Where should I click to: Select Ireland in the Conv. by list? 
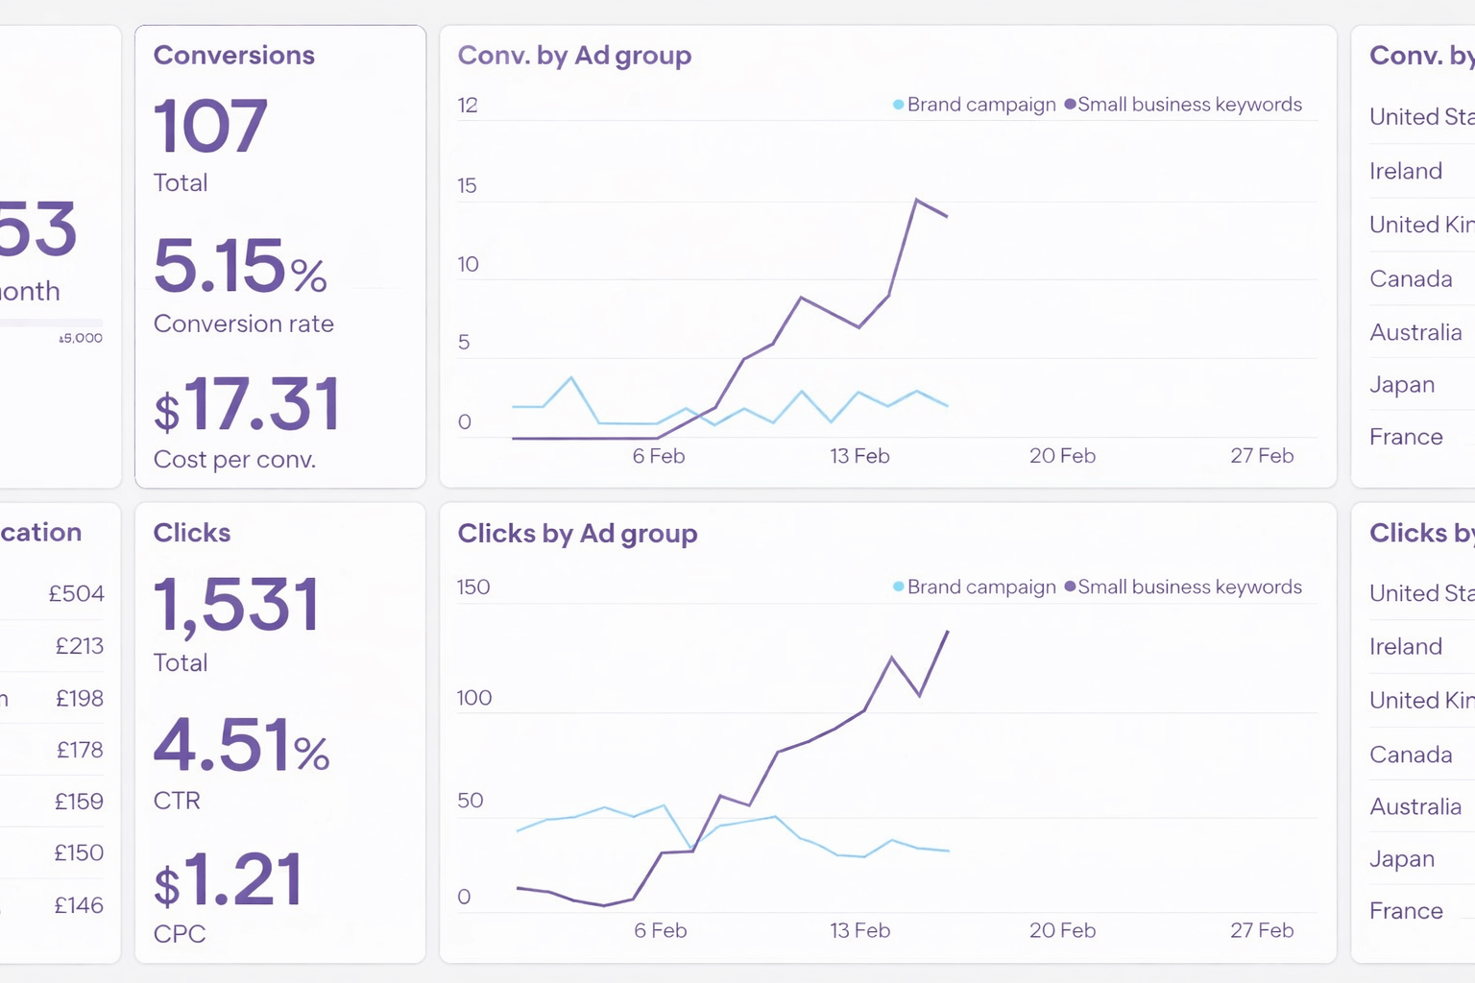coord(1406,171)
